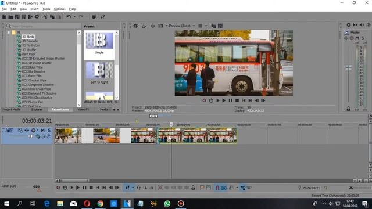Screen dimensions: 372x209
Task: Open the undo history dropdown arrow
Action: (74, 17)
